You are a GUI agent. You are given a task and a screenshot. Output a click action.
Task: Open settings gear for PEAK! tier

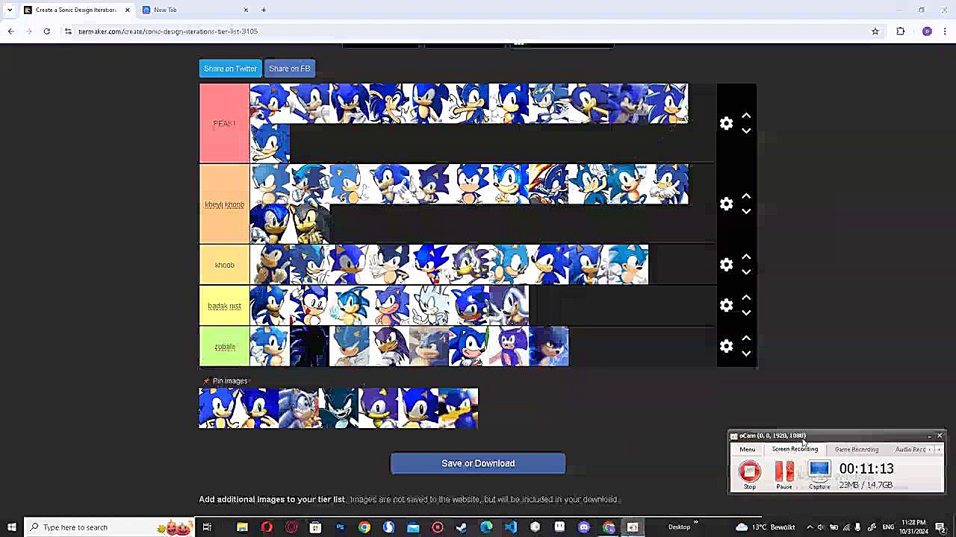coord(726,124)
